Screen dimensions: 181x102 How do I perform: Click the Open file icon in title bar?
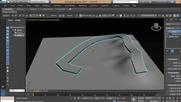pos(12,2)
